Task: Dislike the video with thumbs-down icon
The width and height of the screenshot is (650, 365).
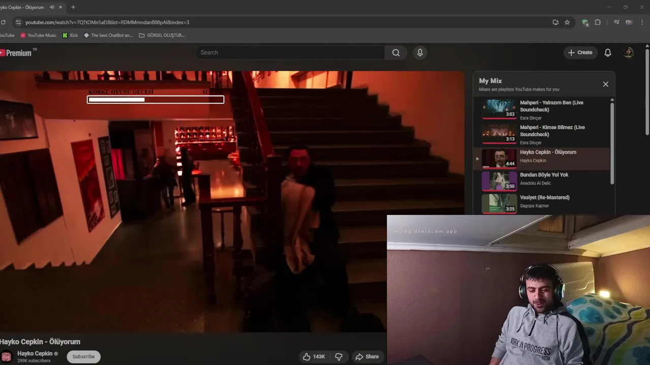Action: click(339, 357)
